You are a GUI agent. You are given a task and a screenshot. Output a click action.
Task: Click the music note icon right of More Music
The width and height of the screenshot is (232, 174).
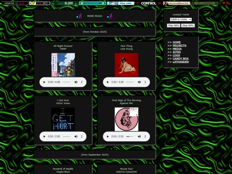pos(110,16)
